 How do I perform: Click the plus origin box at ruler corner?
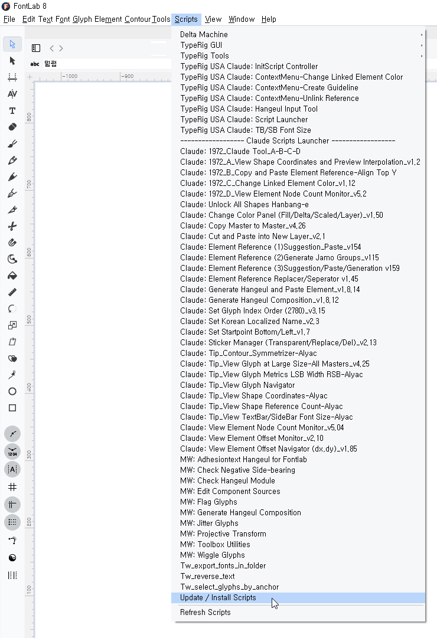pos(30,77)
